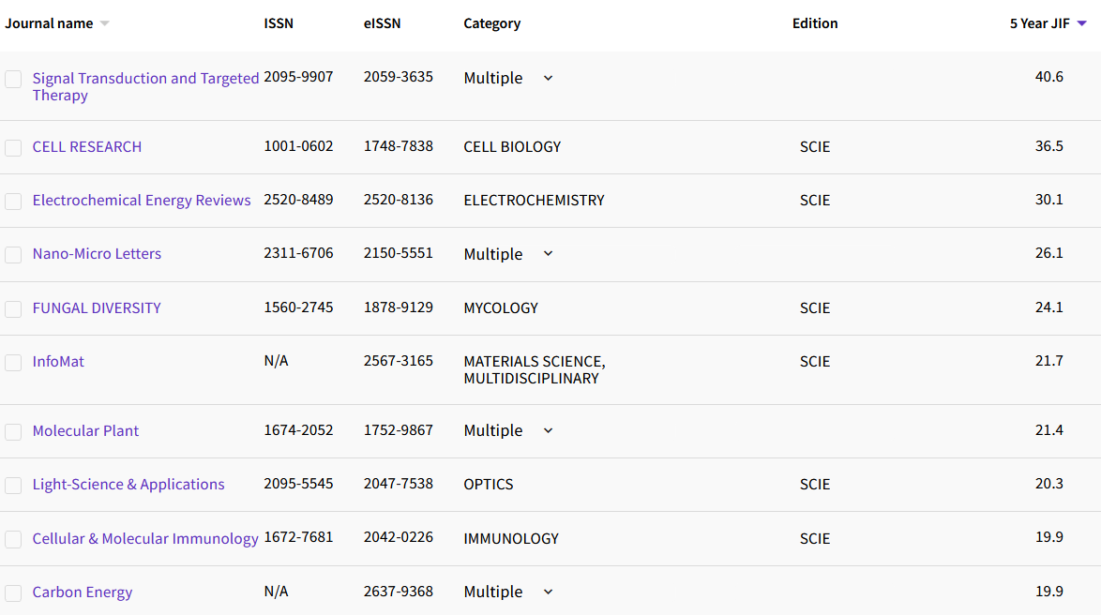
Task: Click the 5 Year JIF sort arrow
Action: pyautogui.click(x=1081, y=24)
